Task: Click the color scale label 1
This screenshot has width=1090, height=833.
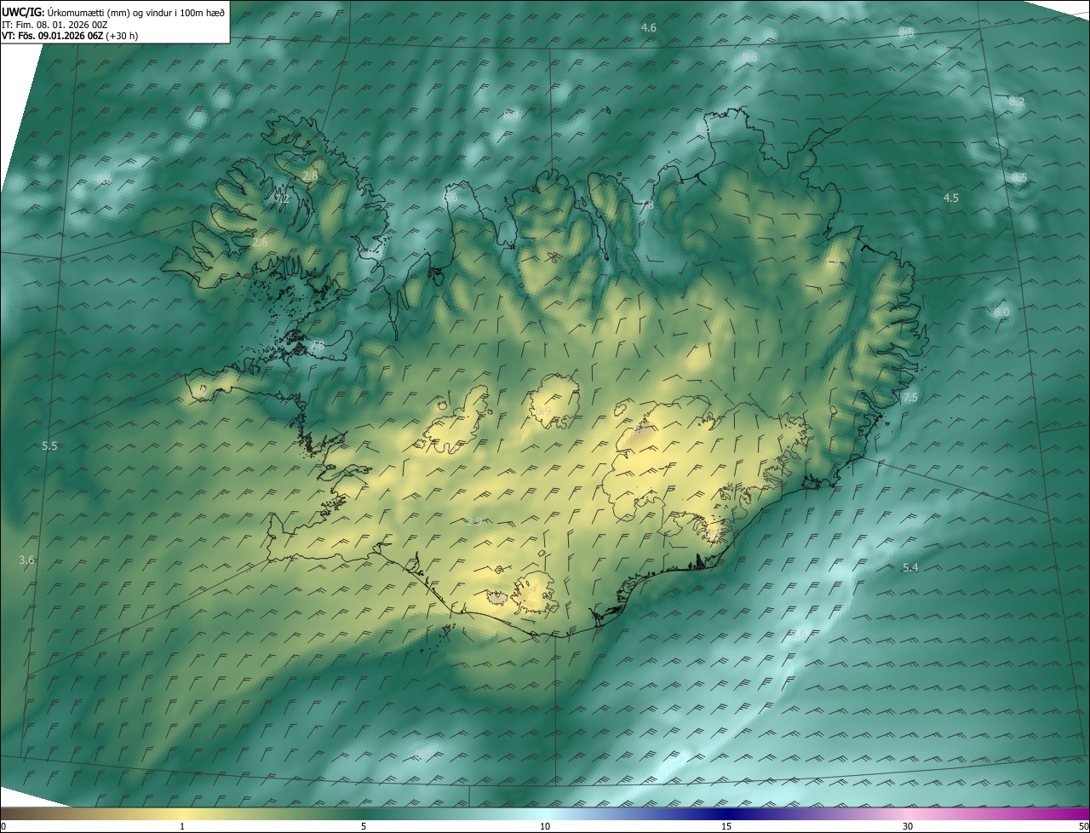Action: pyautogui.click(x=182, y=826)
